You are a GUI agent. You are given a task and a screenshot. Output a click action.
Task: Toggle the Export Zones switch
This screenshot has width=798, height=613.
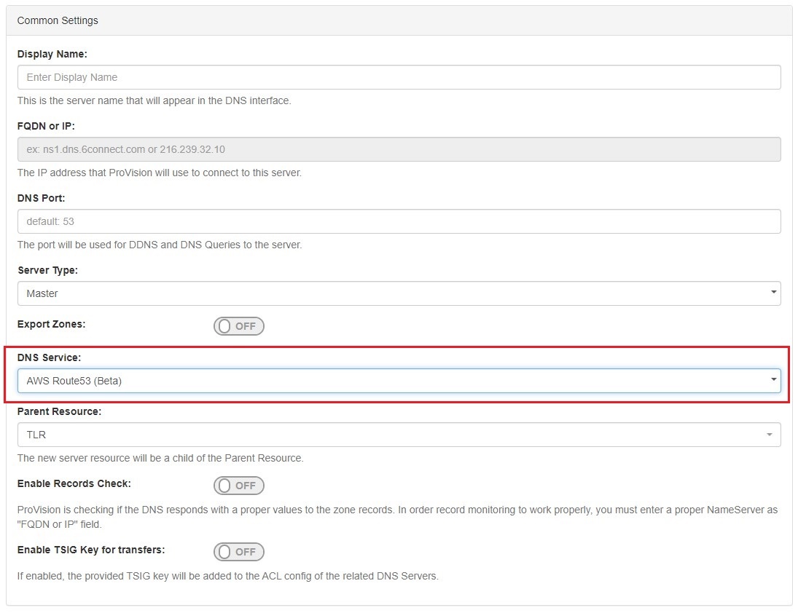[x=239, y=326]
